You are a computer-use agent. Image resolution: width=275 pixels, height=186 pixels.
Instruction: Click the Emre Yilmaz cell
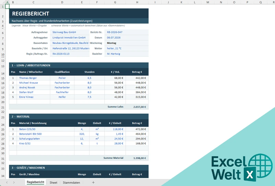pos(33,97)
